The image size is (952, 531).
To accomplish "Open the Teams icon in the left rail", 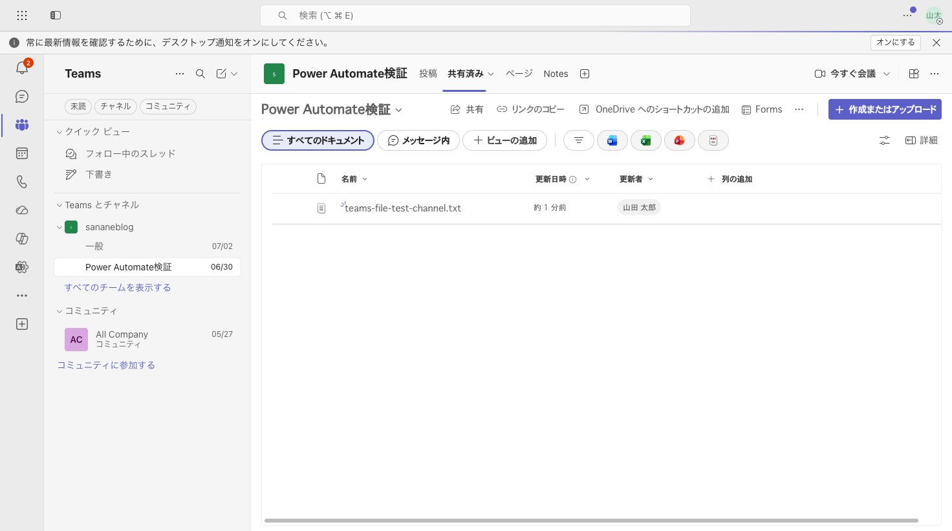I will [22, 125].
